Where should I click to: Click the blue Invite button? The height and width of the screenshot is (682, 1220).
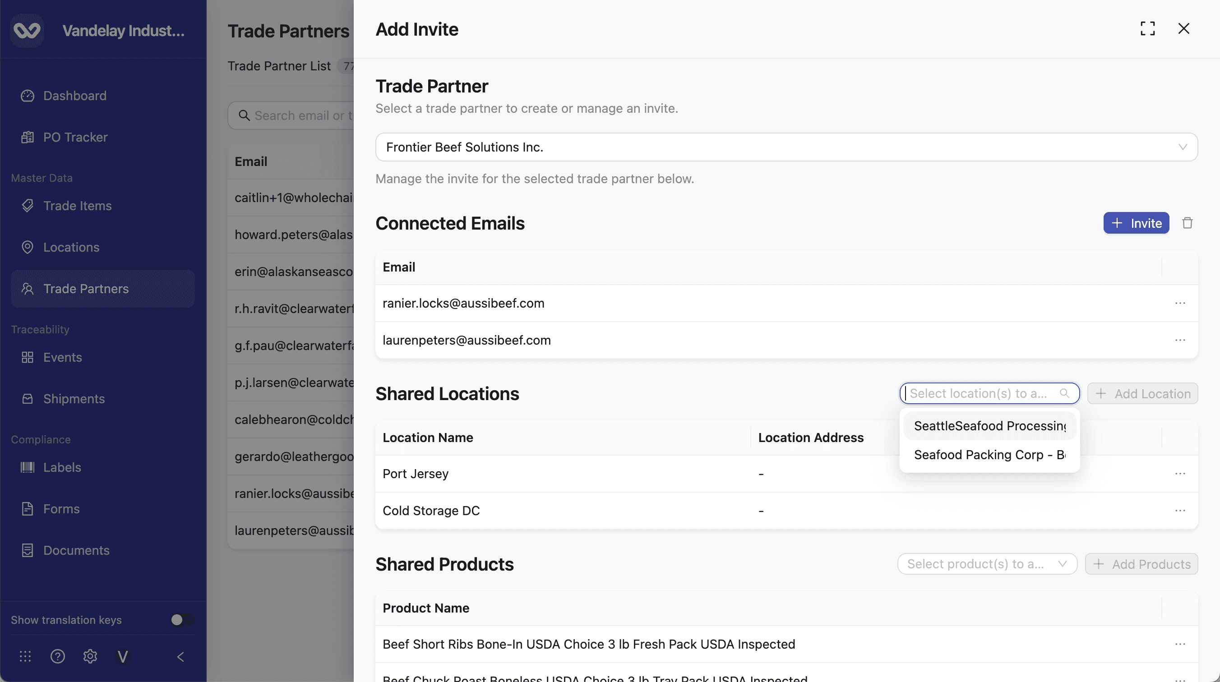click(1136, 223)
